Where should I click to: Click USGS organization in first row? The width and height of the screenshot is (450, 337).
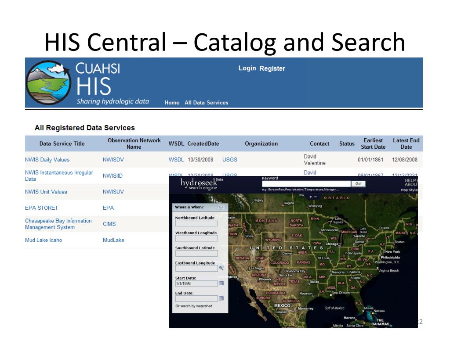[229, 160]
